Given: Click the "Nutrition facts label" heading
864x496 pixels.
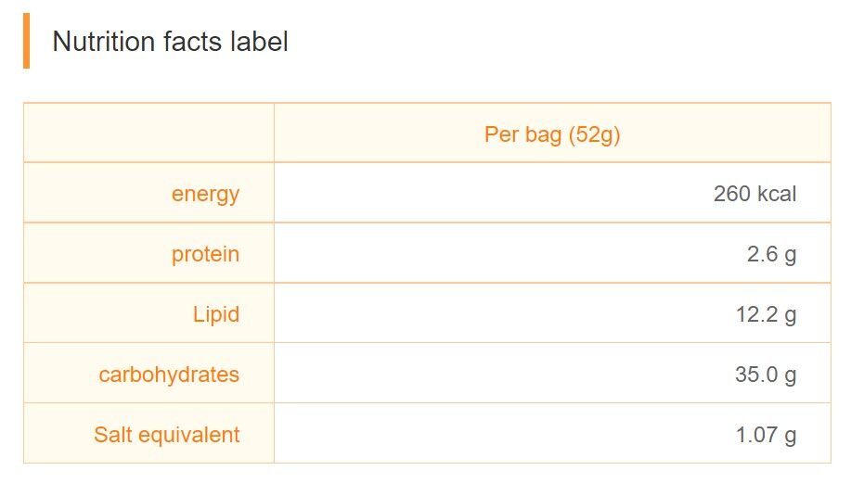Looking at the screenshot, I should click(x=170, y=42).
